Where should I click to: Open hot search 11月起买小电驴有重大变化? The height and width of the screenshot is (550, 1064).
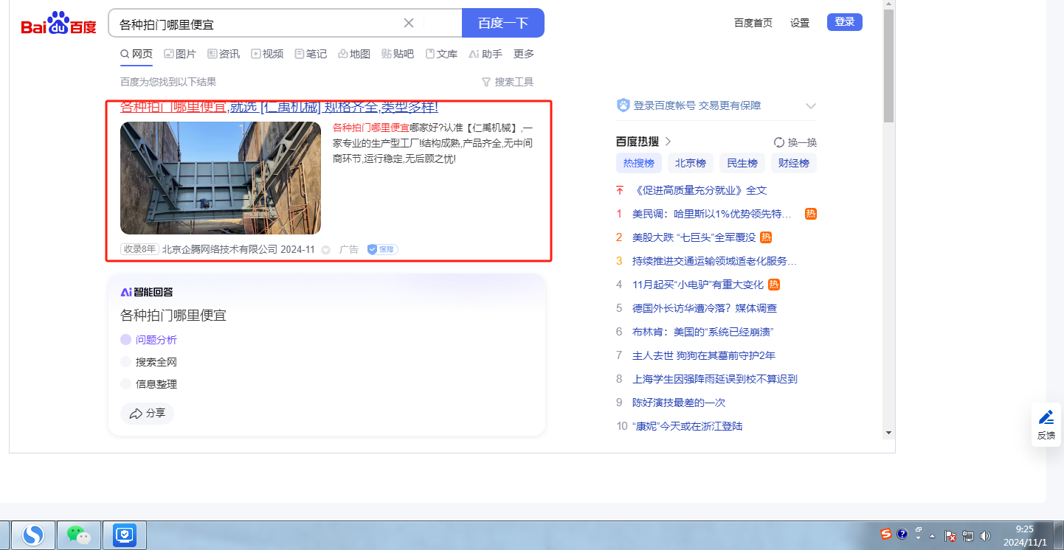698,285
